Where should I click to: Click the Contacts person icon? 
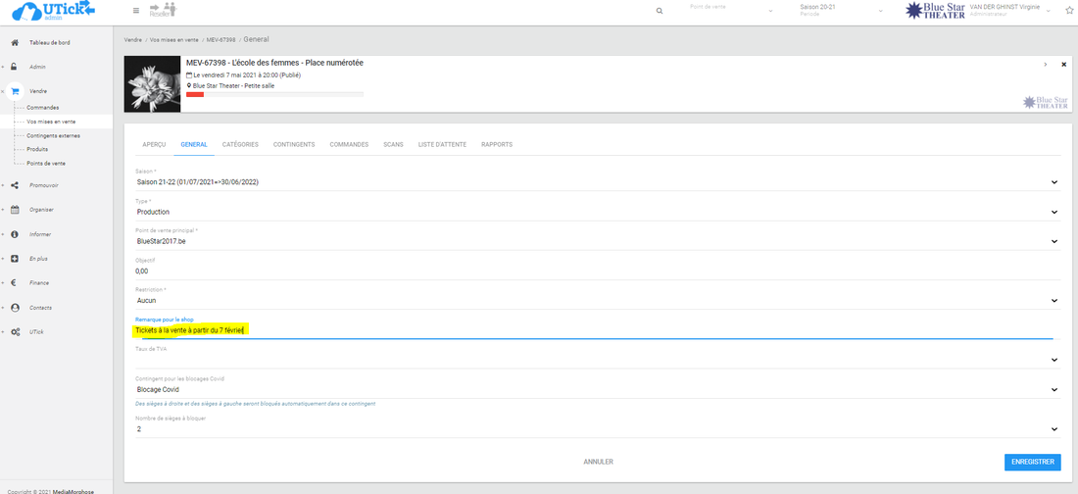coord(15,308)
